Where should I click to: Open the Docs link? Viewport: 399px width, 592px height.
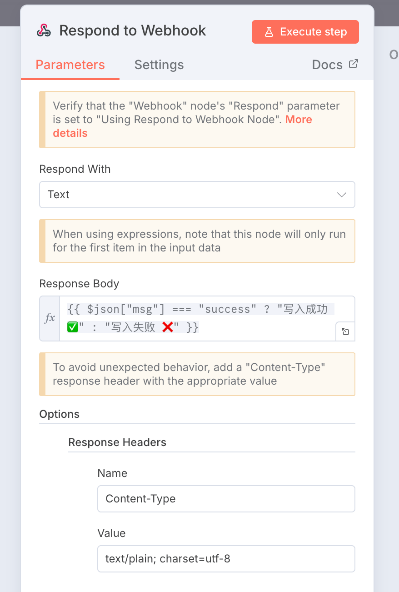click(327, 65)
